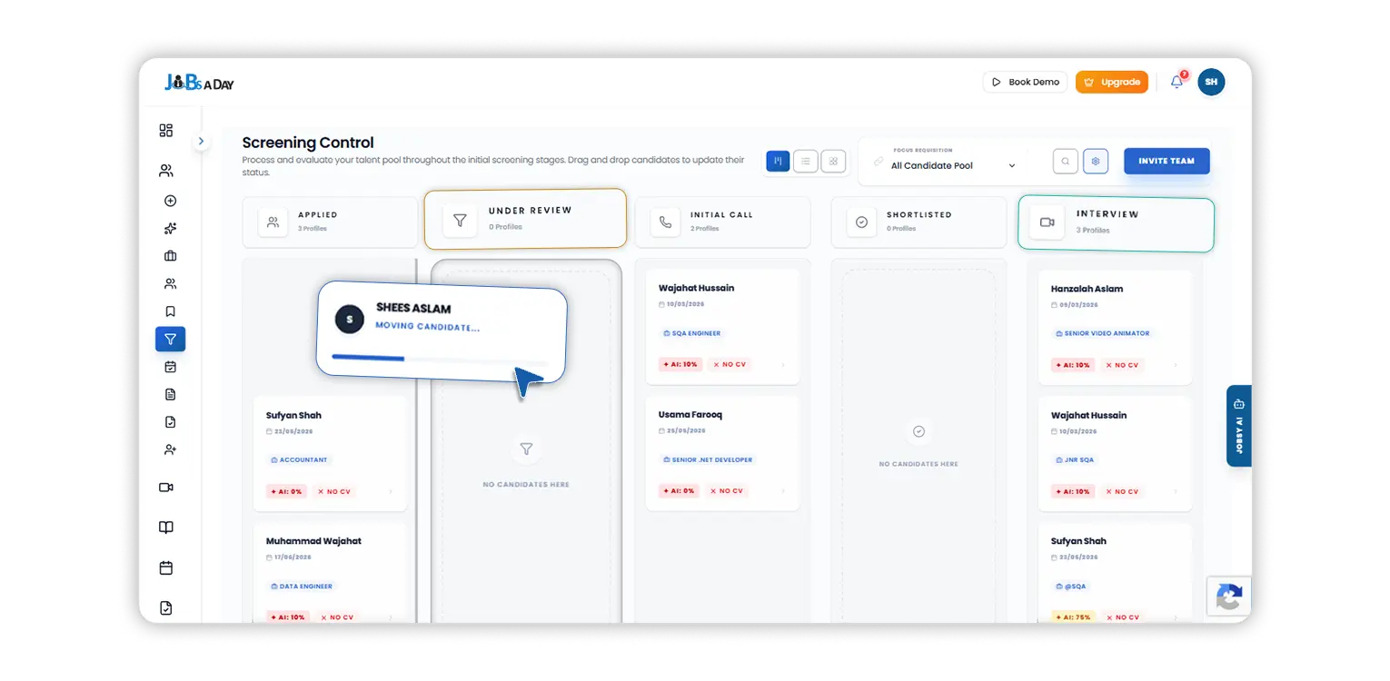
Task: Switch to grid view toggle
Action: point(833,161)
